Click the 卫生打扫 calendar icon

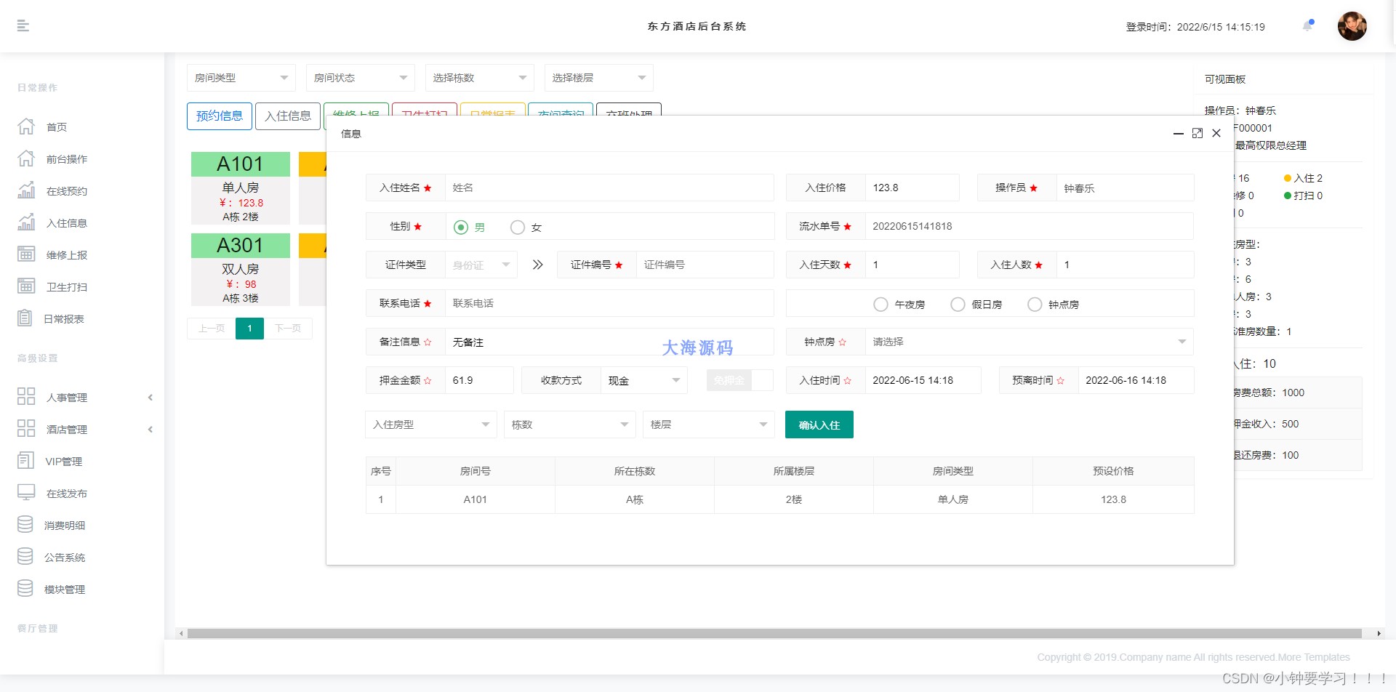click(x=26, y=286)
